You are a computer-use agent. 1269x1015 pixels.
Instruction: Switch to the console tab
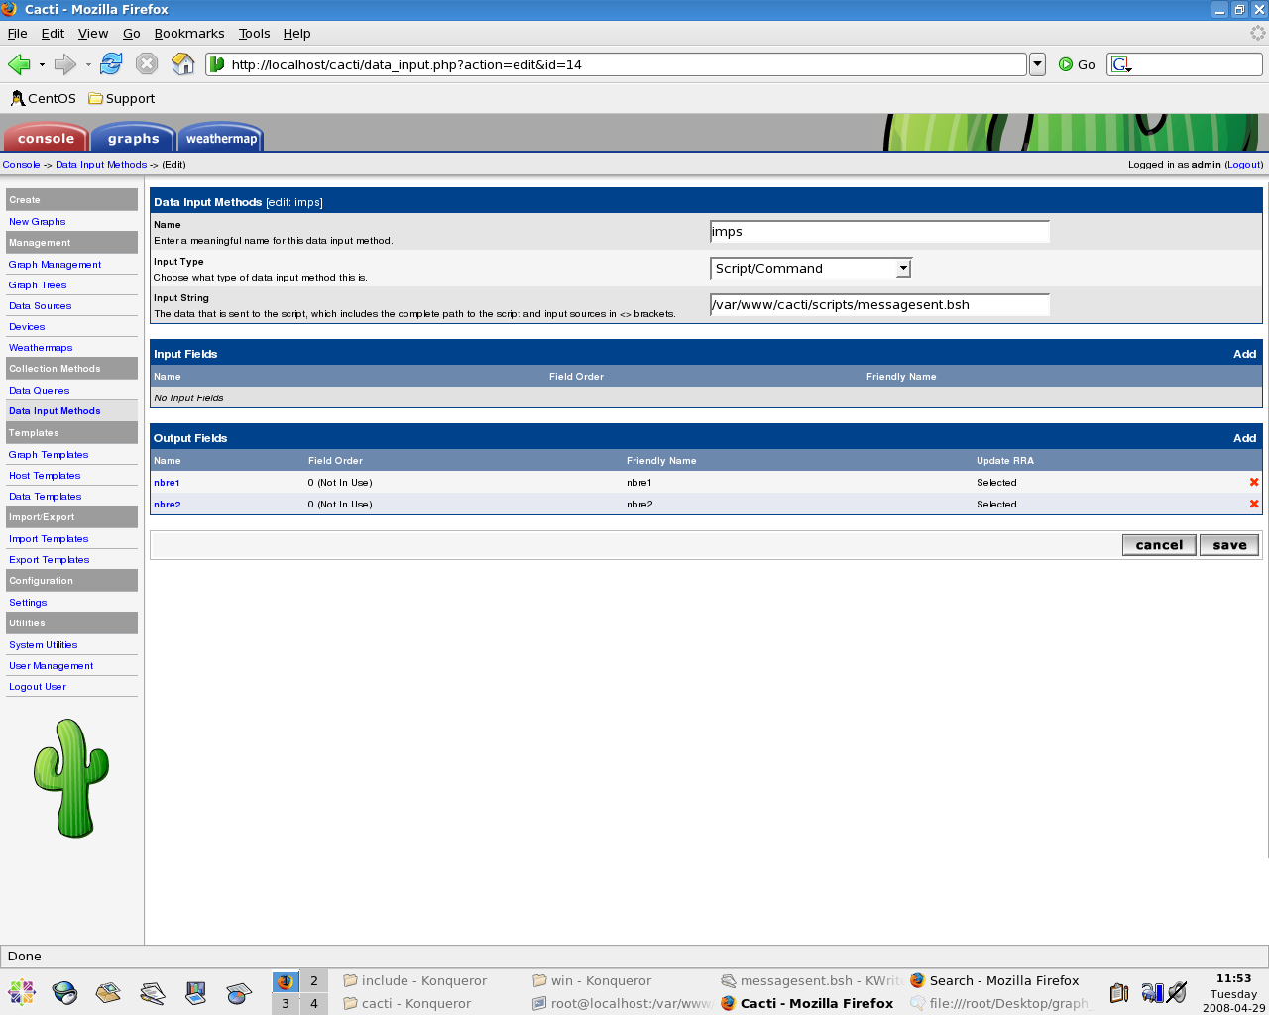point(46,138)
